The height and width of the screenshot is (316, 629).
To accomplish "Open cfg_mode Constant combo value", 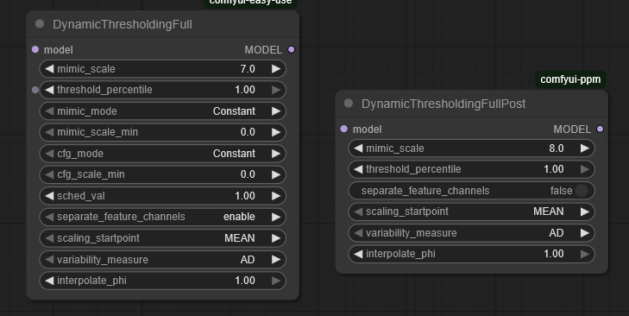I will click(x=234, y=154).
